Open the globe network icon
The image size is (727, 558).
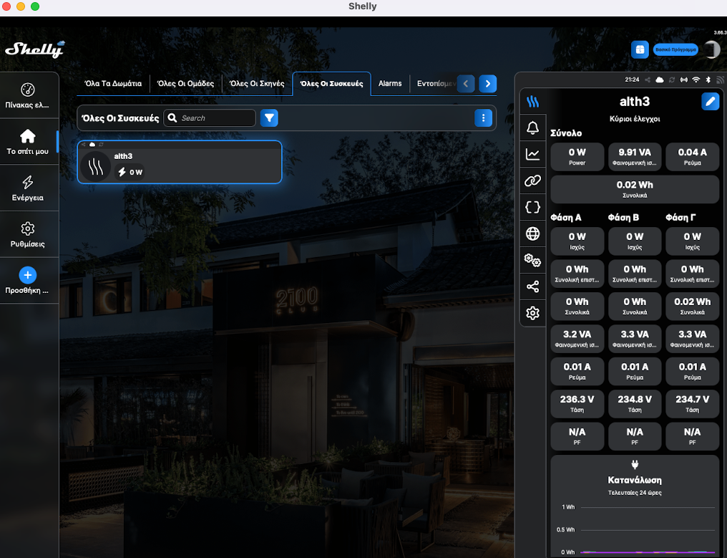tap(533, 234)
